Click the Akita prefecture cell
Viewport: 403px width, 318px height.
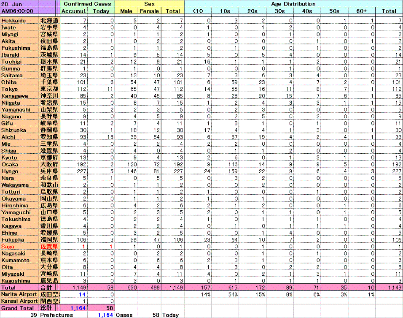(x=19, y=41)
